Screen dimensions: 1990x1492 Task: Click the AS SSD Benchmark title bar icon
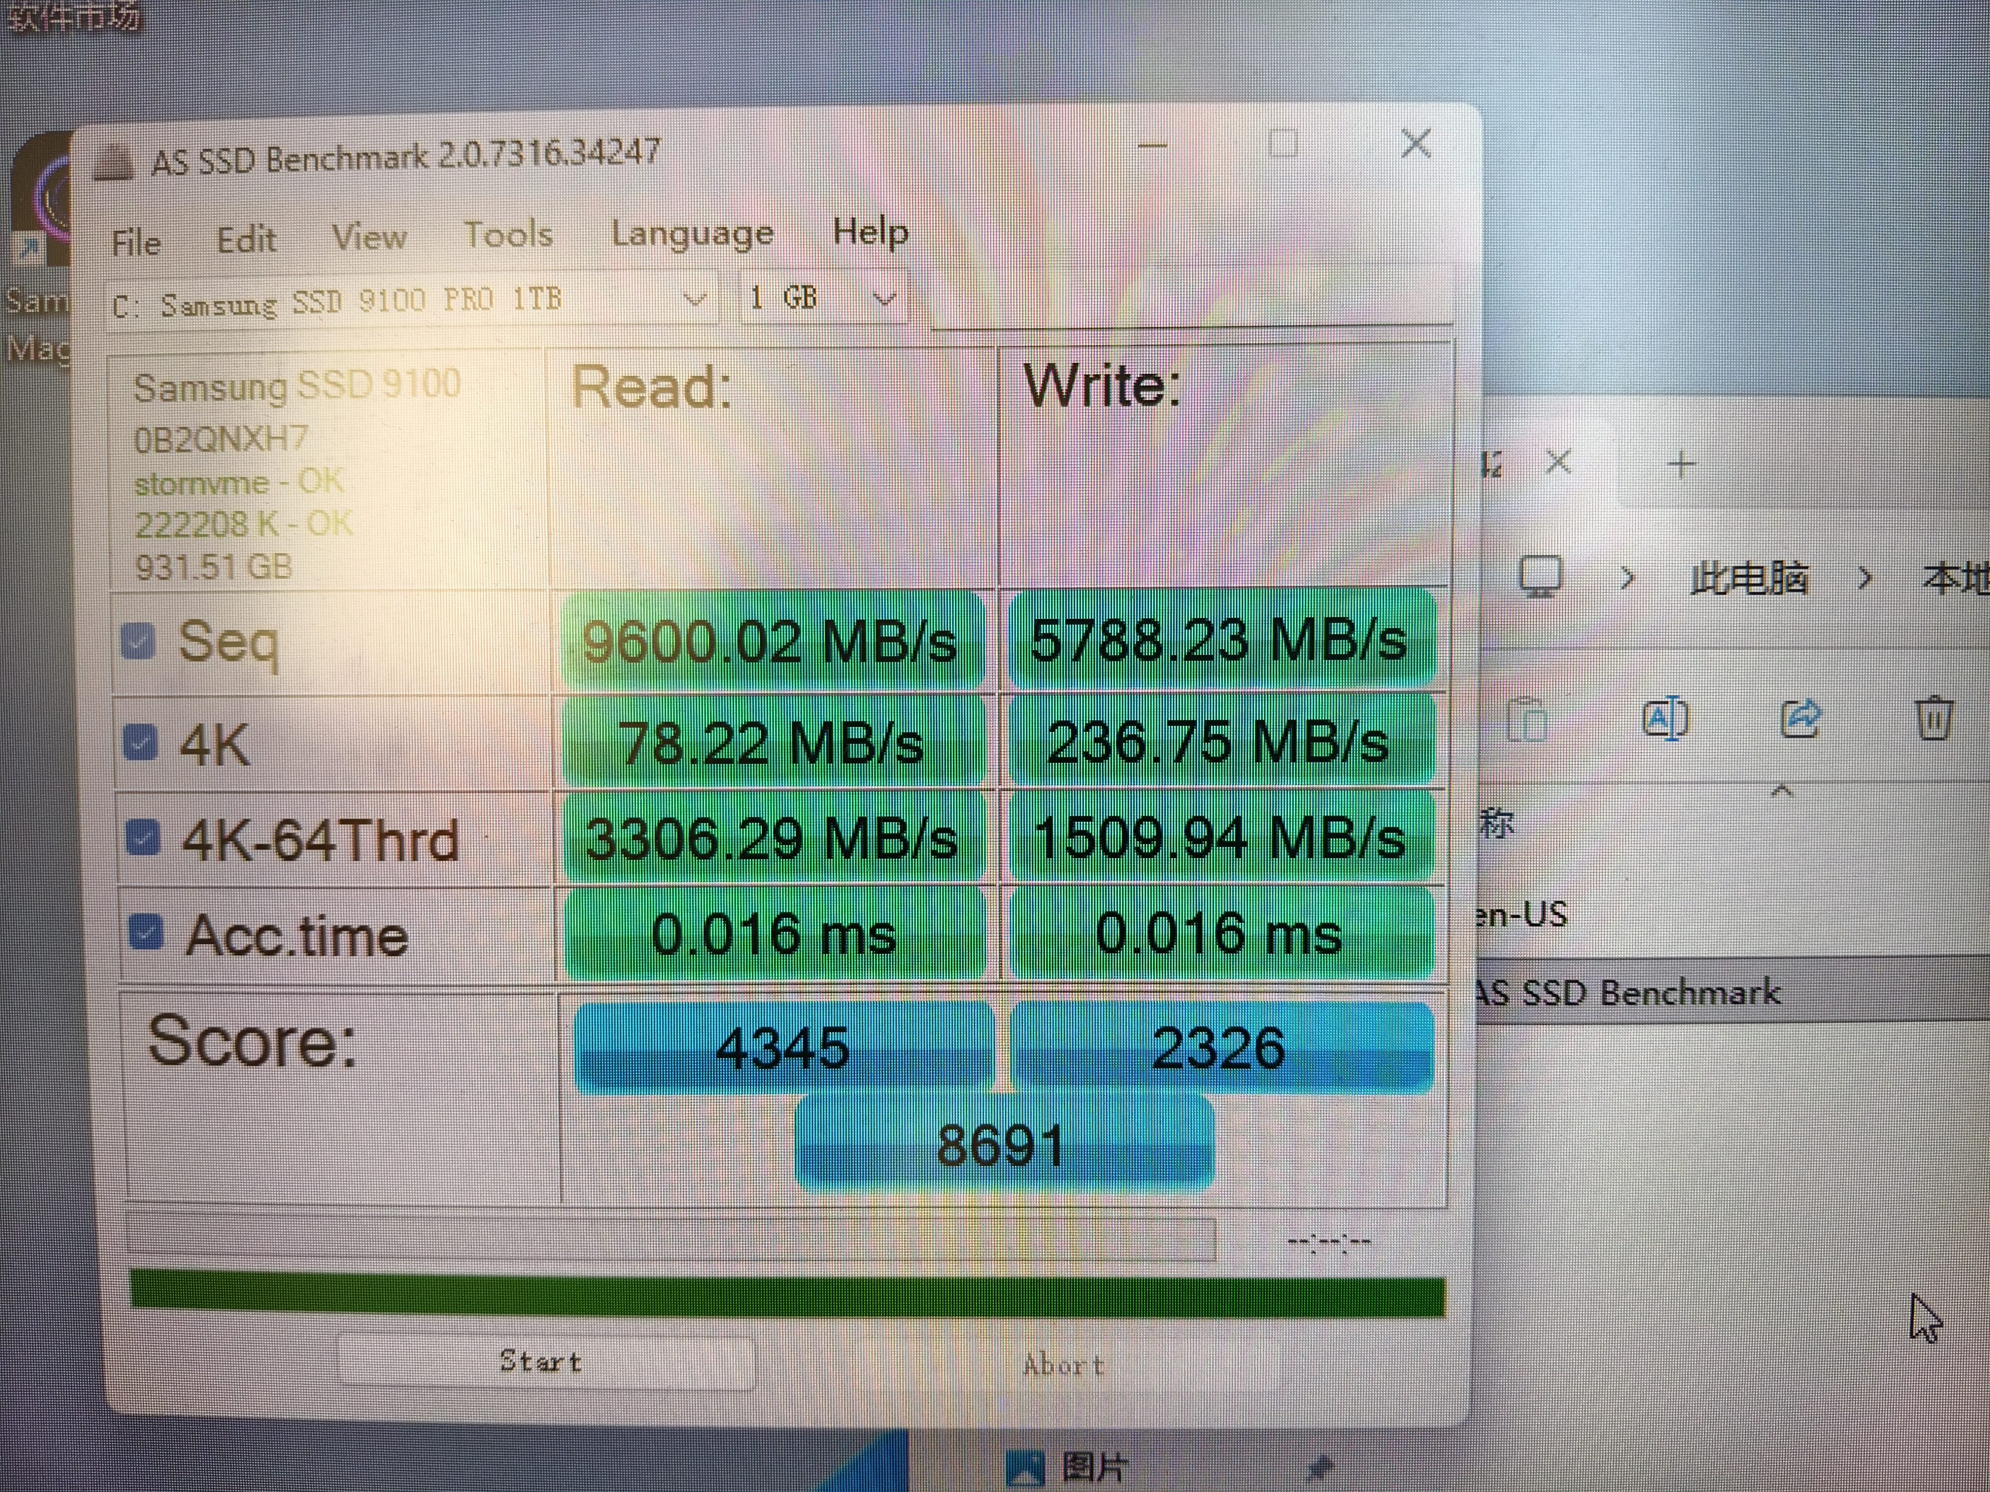point(114,164)
